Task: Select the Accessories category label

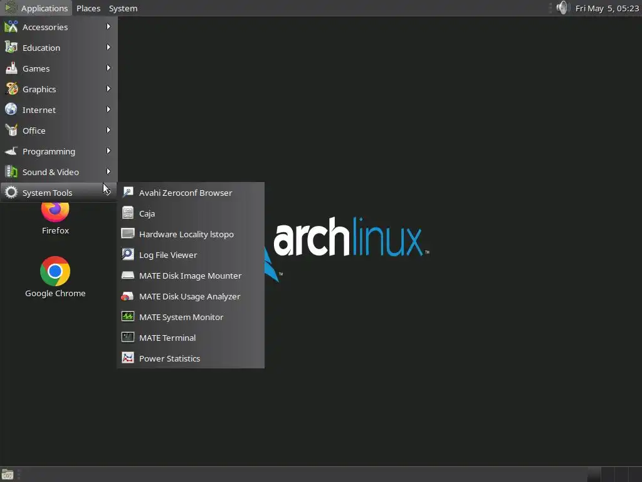Action: tap(45, 27)
